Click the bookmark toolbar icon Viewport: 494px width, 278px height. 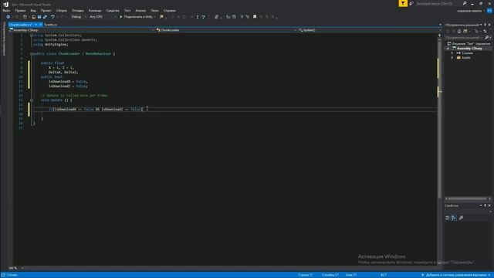pyautogui.click(x=255, y=17)
